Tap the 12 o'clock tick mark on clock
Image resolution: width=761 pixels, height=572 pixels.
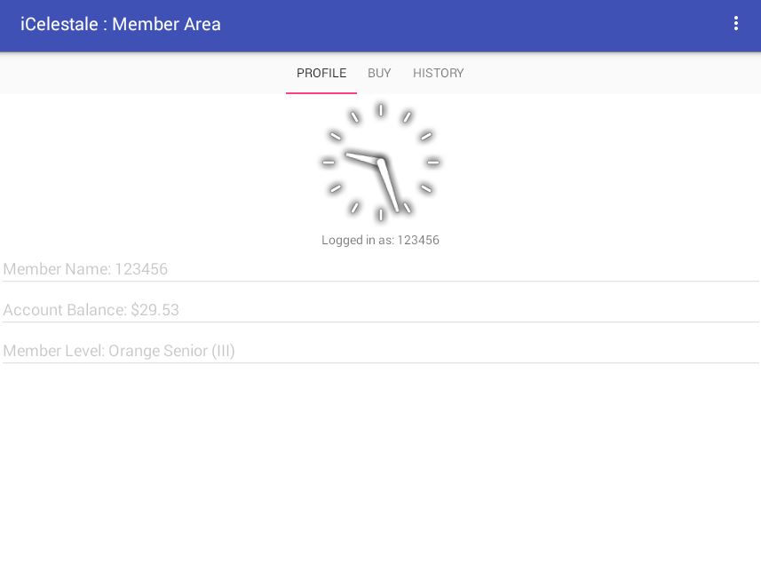coord(381,110)
